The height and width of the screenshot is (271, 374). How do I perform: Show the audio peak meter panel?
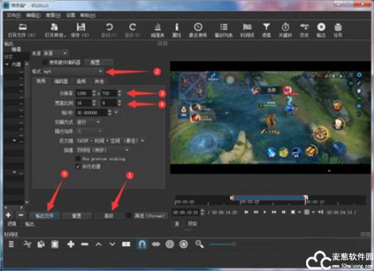157,30
